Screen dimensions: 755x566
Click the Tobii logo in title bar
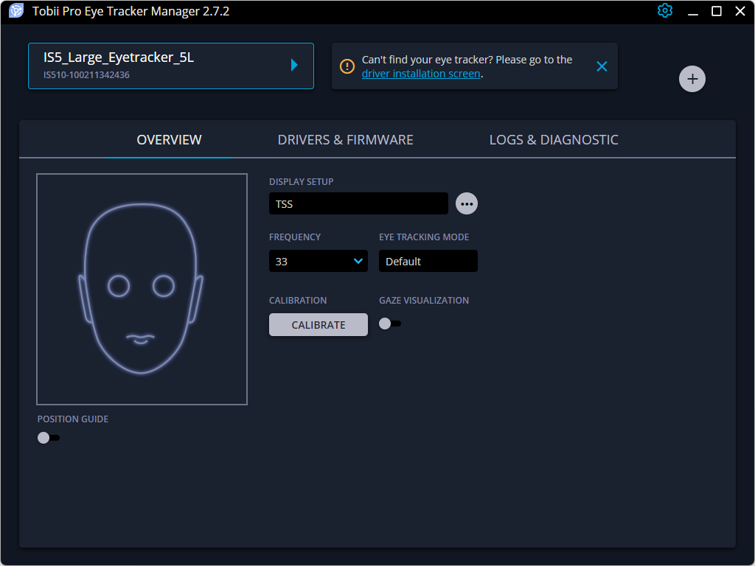[15, 11]
